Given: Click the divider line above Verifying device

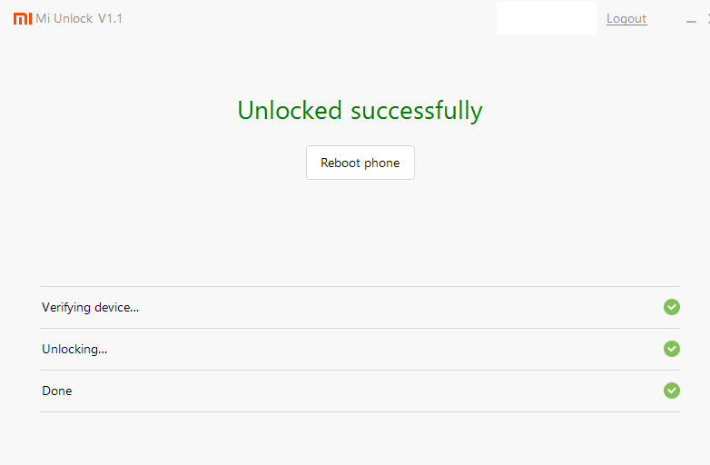Looking at the screenshot, I should [x=360, y=286].
